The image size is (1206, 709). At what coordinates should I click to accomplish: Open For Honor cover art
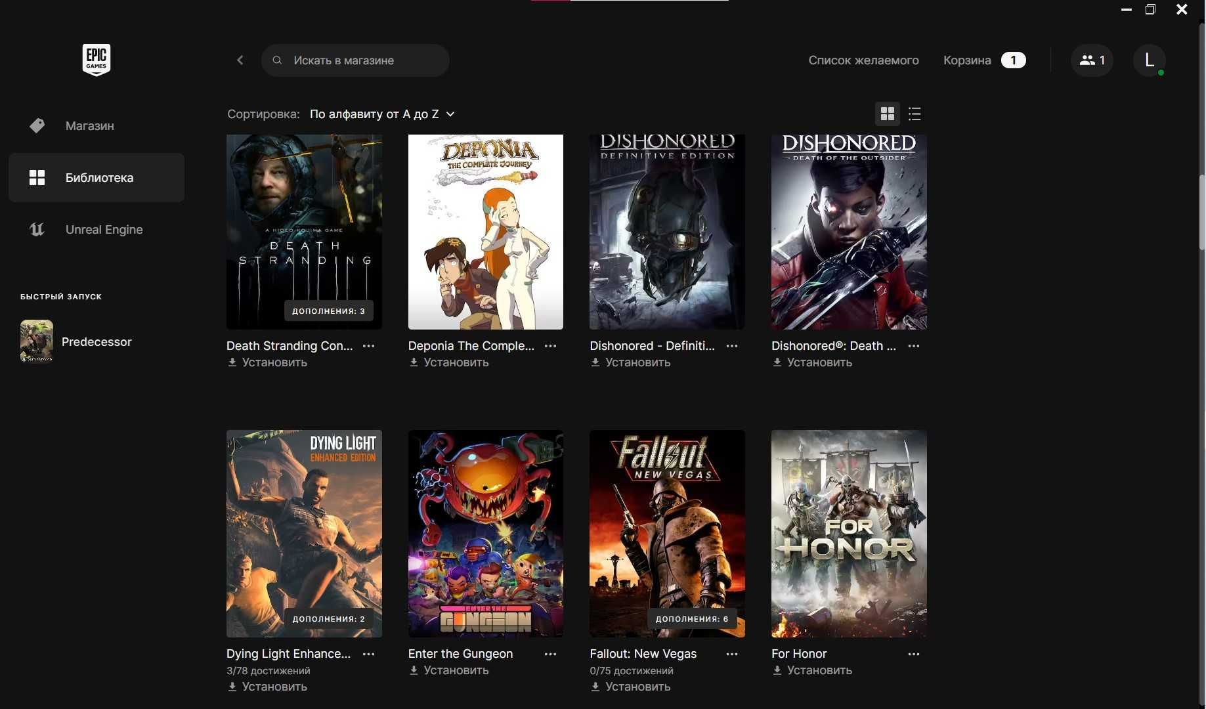(849, 534)
